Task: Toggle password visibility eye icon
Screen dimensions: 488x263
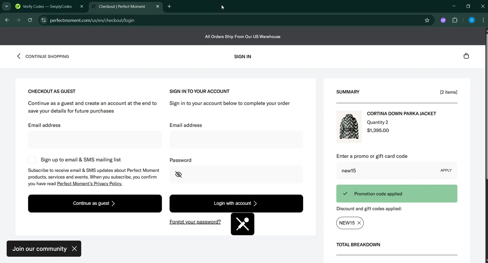Action: pos(178,174)
